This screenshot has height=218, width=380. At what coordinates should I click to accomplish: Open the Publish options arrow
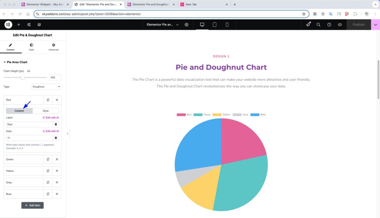(376, 25)
